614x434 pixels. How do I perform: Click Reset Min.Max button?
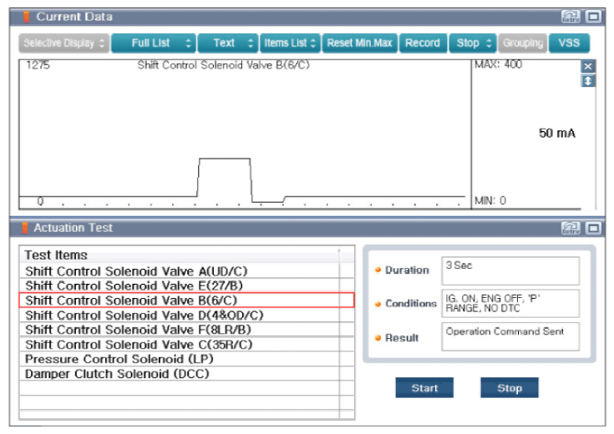[x=359, y=43]
